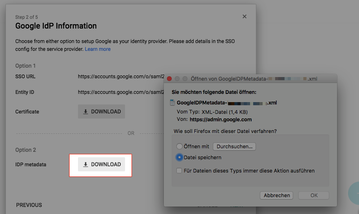This screenshot has height=214, width=359.
Task: Download the IDP metadata file
Action: [x=102, y=164]
